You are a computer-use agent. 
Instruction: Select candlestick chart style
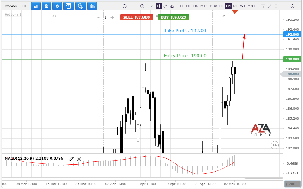158,6
